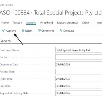Click the ASO-100884 page title
The height and width of the screenshot is (102, 102).
coord(51,13)
